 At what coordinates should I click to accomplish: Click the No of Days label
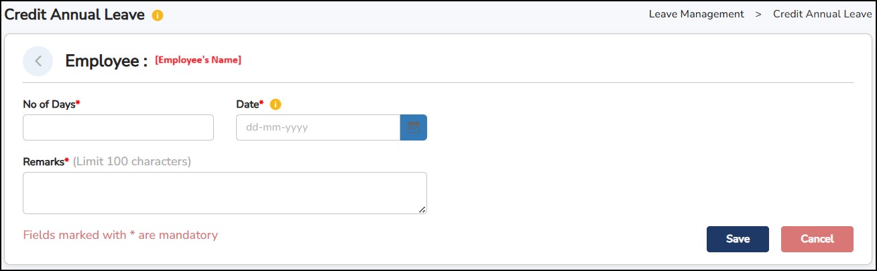[50, 104]
